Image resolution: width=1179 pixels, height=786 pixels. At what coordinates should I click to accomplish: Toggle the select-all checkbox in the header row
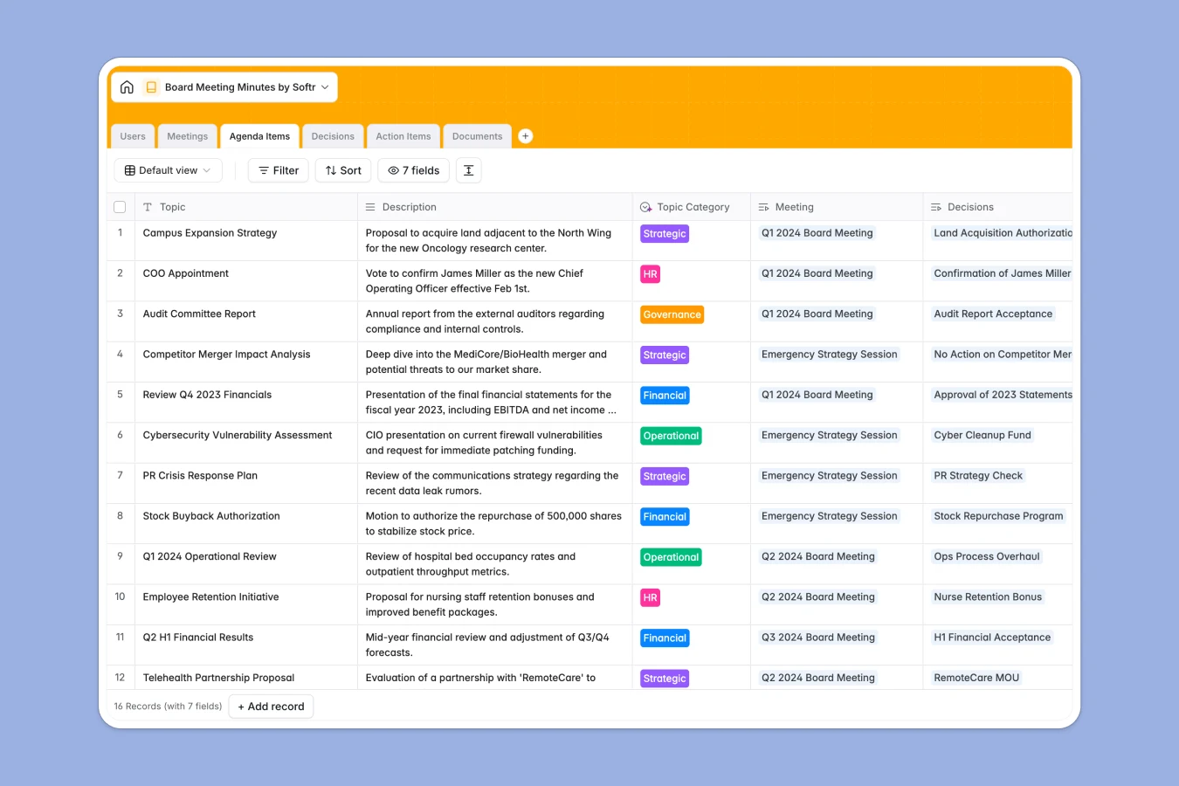click(x=120, y=207)
